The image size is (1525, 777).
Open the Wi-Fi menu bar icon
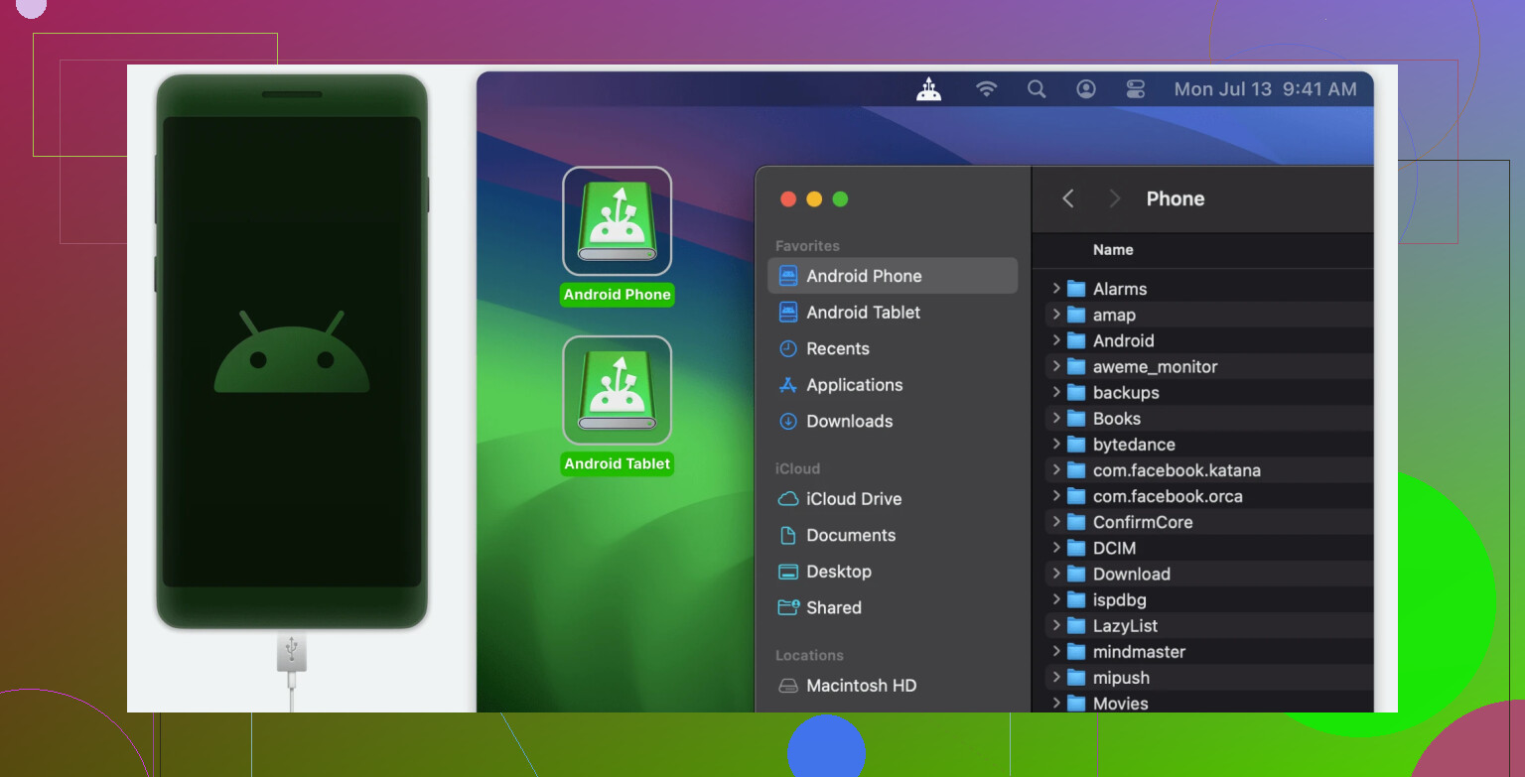point(986,89)
